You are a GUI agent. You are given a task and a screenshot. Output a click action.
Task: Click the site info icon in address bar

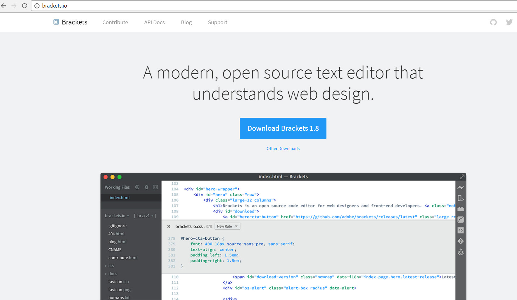37,6
